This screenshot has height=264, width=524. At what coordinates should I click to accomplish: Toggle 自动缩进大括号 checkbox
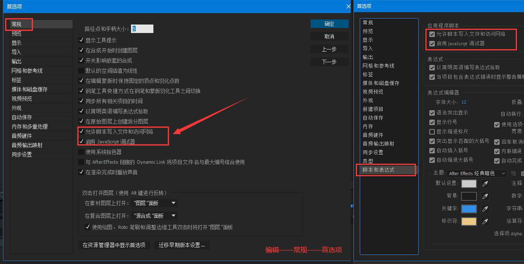[x=432, y=160]
